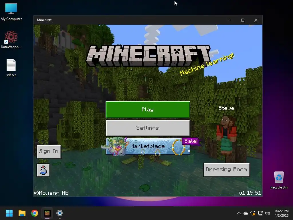Open My Computer desktop icon
This screenshot has width=293, height=220.
click(11, 12)
